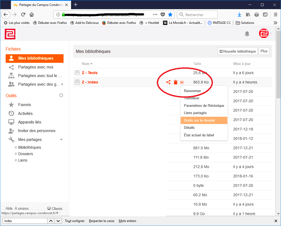Screen dimensions: 281x226
Task: Click the Favoris star icon
Action: pos(11,105)
